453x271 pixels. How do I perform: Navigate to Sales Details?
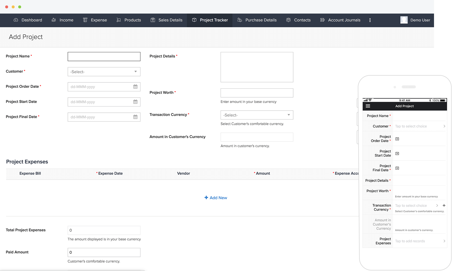167,20
